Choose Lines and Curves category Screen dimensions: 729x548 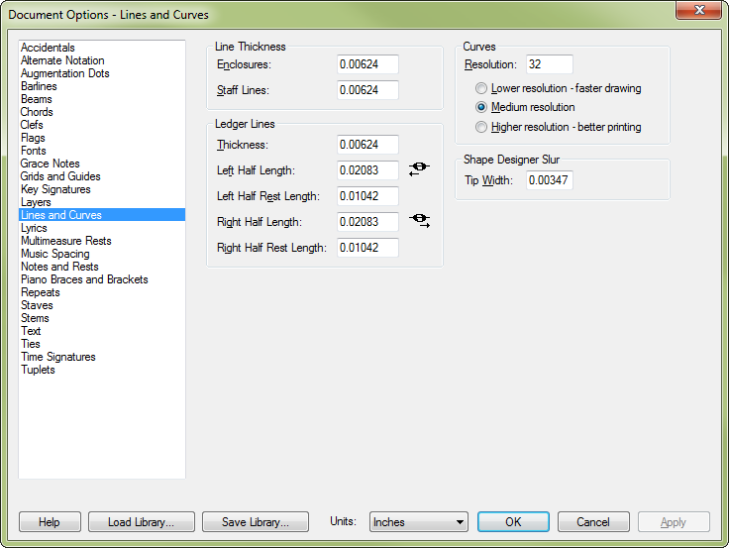click(x=102, y=215)
